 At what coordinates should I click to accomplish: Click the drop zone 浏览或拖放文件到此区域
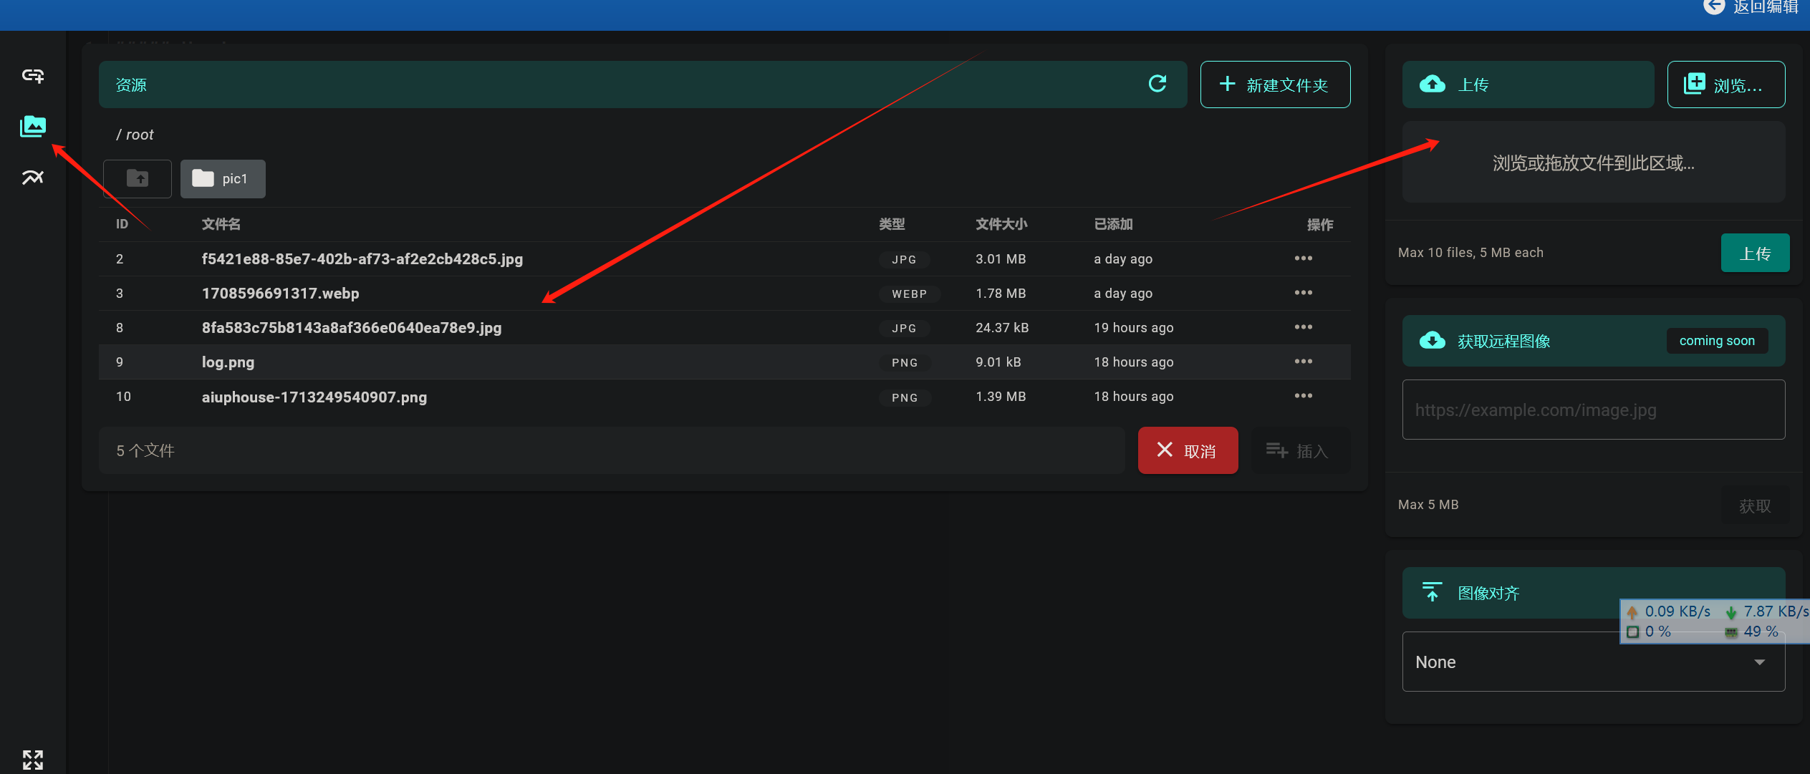point(1593,163)
